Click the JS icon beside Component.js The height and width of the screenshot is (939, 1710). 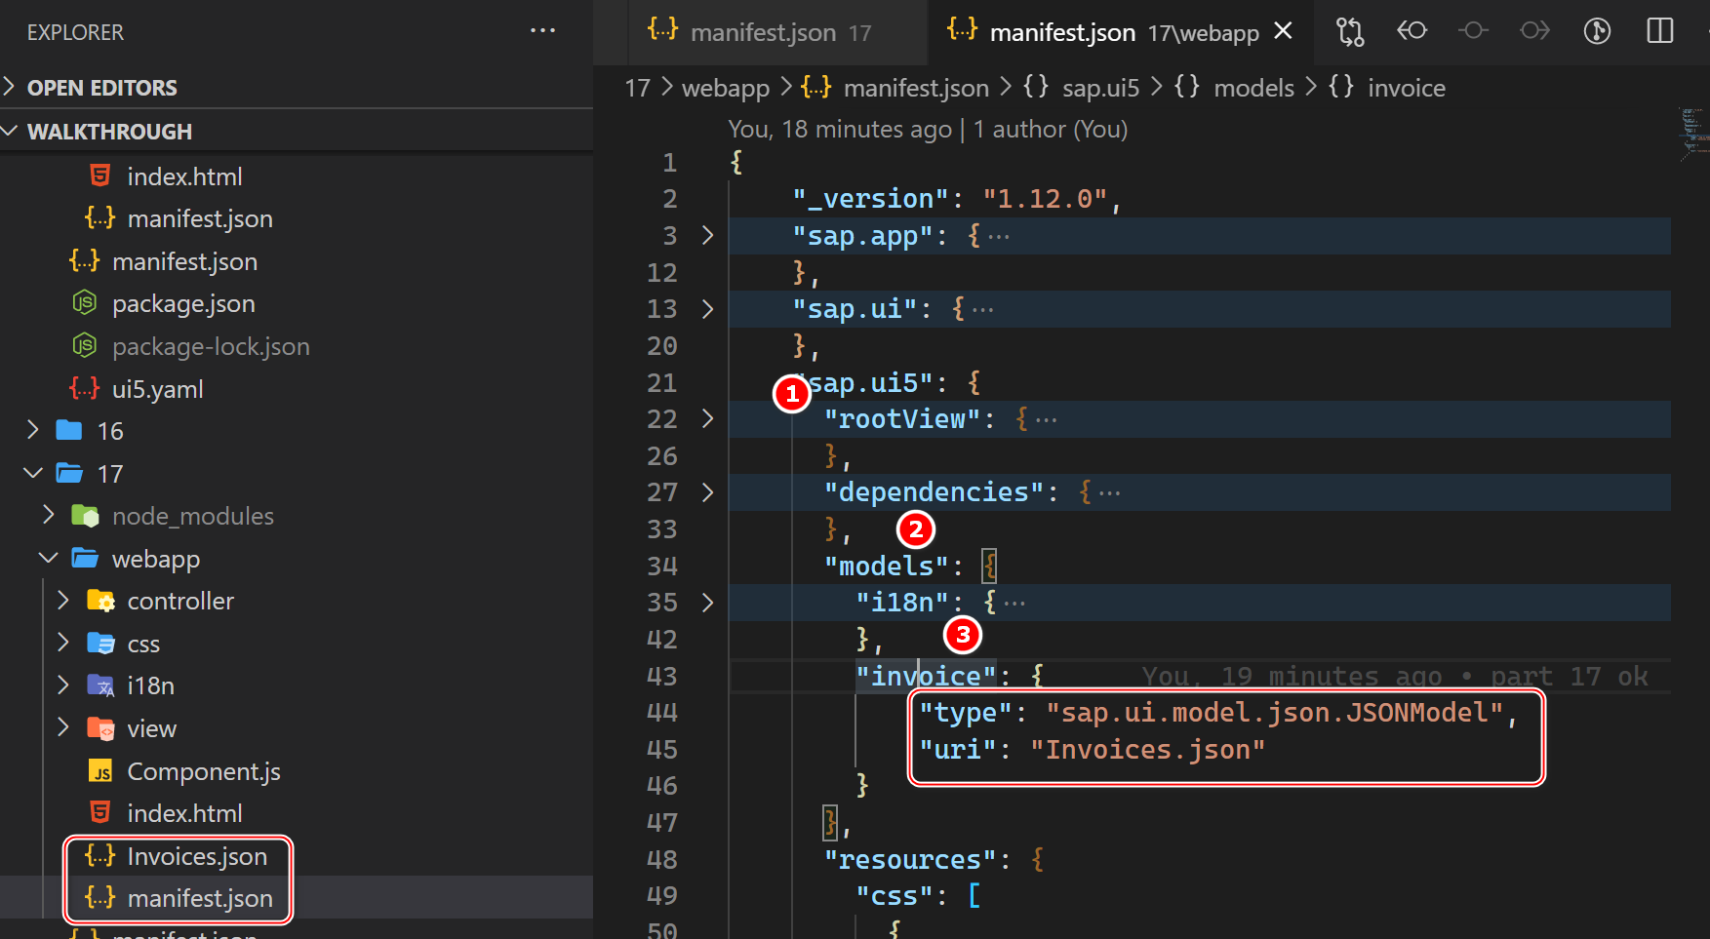(x=100, y=770)
